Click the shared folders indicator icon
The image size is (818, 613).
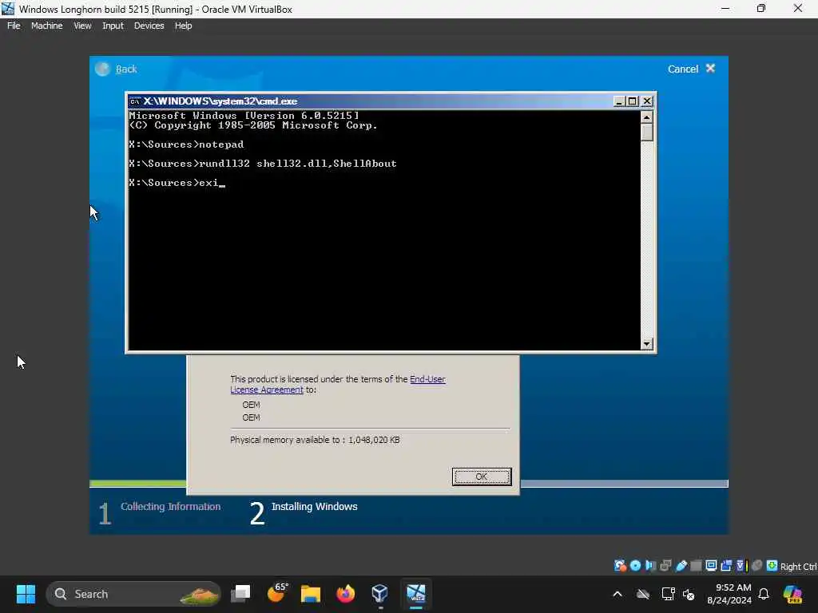point(696,566)
